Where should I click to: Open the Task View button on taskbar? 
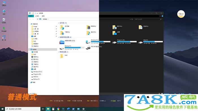tap(43, 109)
